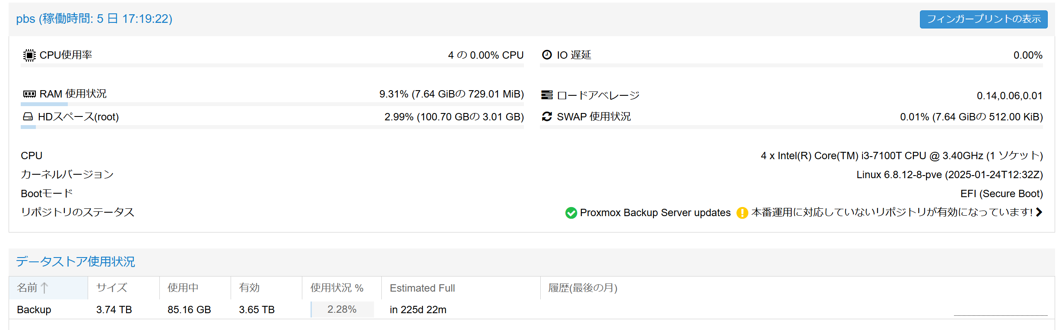Sort by 使用中 column header

pos(183,288)
